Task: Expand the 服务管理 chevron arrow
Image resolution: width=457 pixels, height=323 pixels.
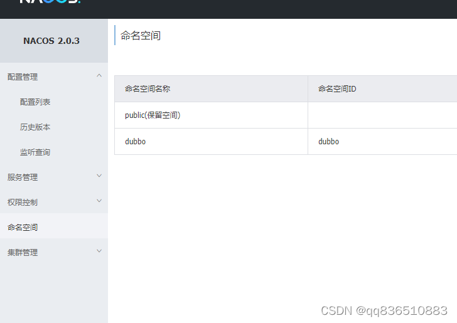Action: [x=99, y=176]
